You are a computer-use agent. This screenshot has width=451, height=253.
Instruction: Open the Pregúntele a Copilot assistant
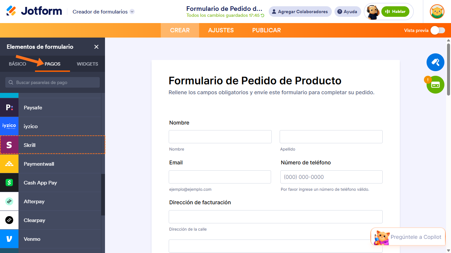(408, 237)
